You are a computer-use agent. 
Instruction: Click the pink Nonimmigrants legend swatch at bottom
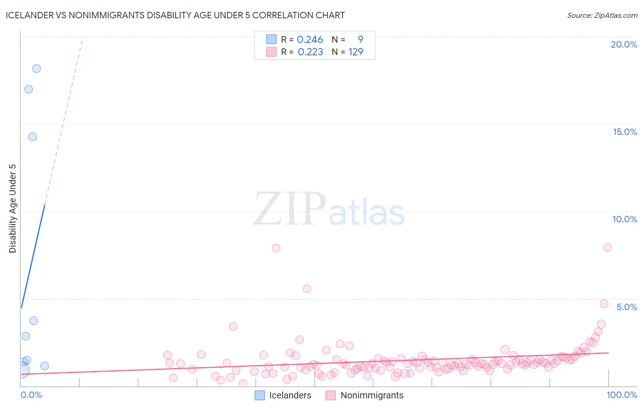331,395
